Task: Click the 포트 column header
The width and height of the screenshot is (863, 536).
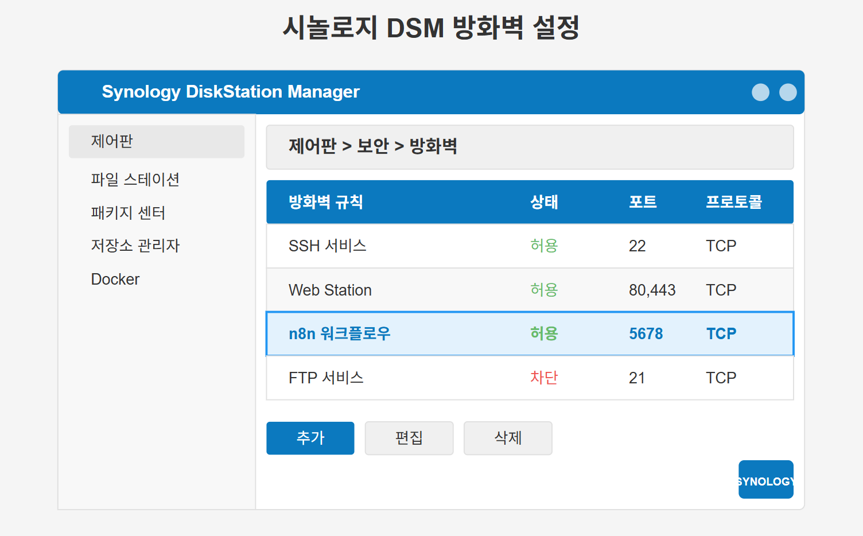Action: point(643,202)
